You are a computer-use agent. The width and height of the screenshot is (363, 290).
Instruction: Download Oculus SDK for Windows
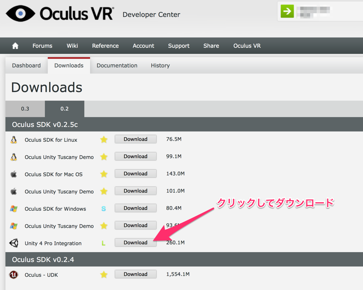pos(135,208)
